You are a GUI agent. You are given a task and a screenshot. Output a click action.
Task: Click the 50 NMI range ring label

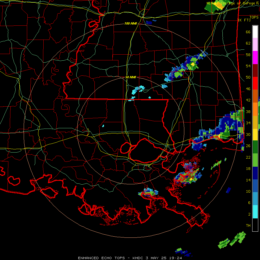(x=131, y=77)
